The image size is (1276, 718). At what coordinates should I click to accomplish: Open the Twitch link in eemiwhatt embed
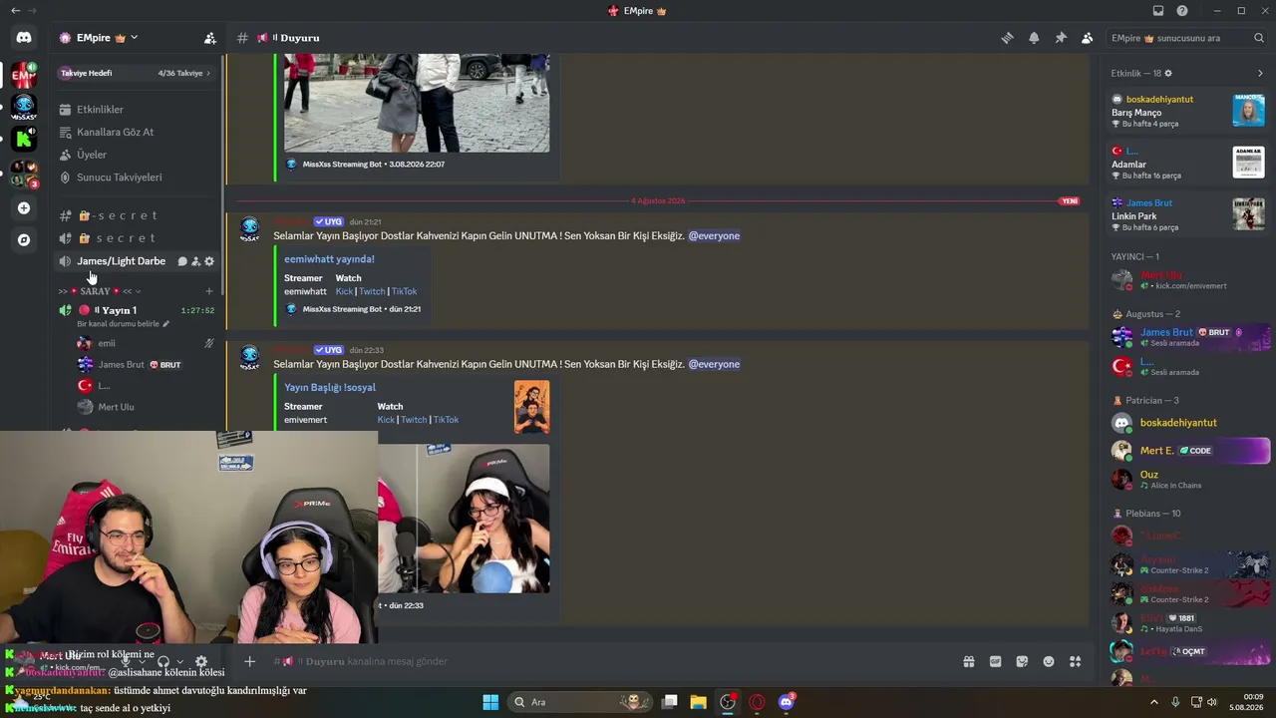tap(372, 291)
